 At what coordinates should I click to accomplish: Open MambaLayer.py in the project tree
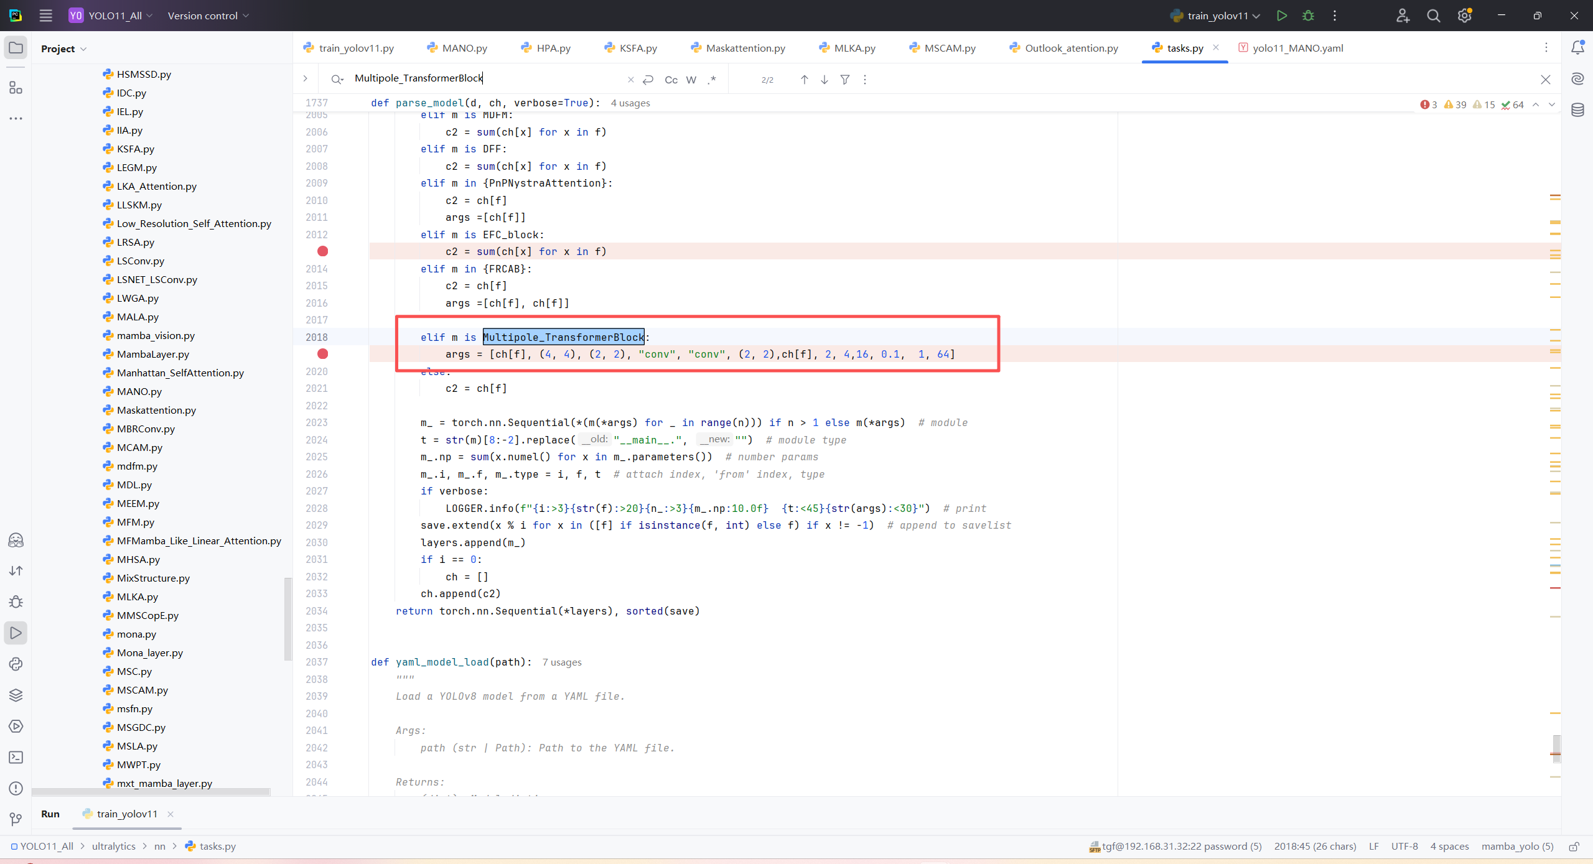tap(152, 354)
